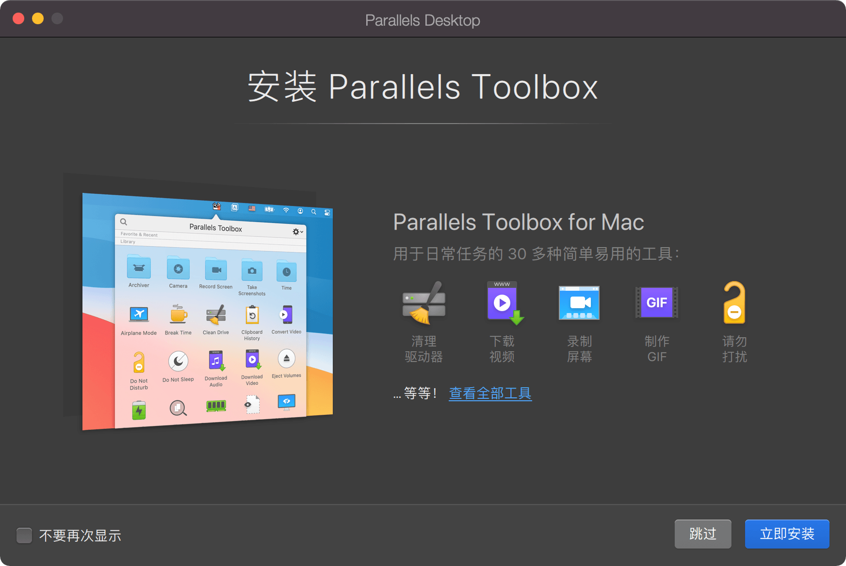Screen dimensions: 846x566
Task: Click Archiver icon in the preview image
Action: click(139, 267)
